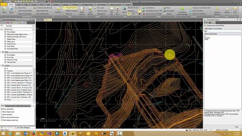Open the Select All dropdown arrow
Image resolution: width=242 pixels, height=136 pixels.
point(73,14)
